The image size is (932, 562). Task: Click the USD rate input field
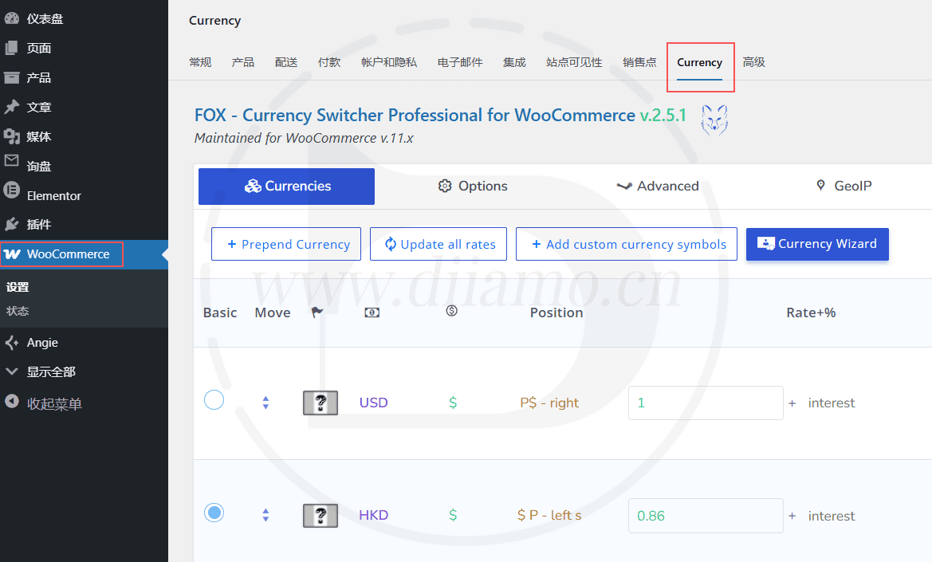click(706, 403)
